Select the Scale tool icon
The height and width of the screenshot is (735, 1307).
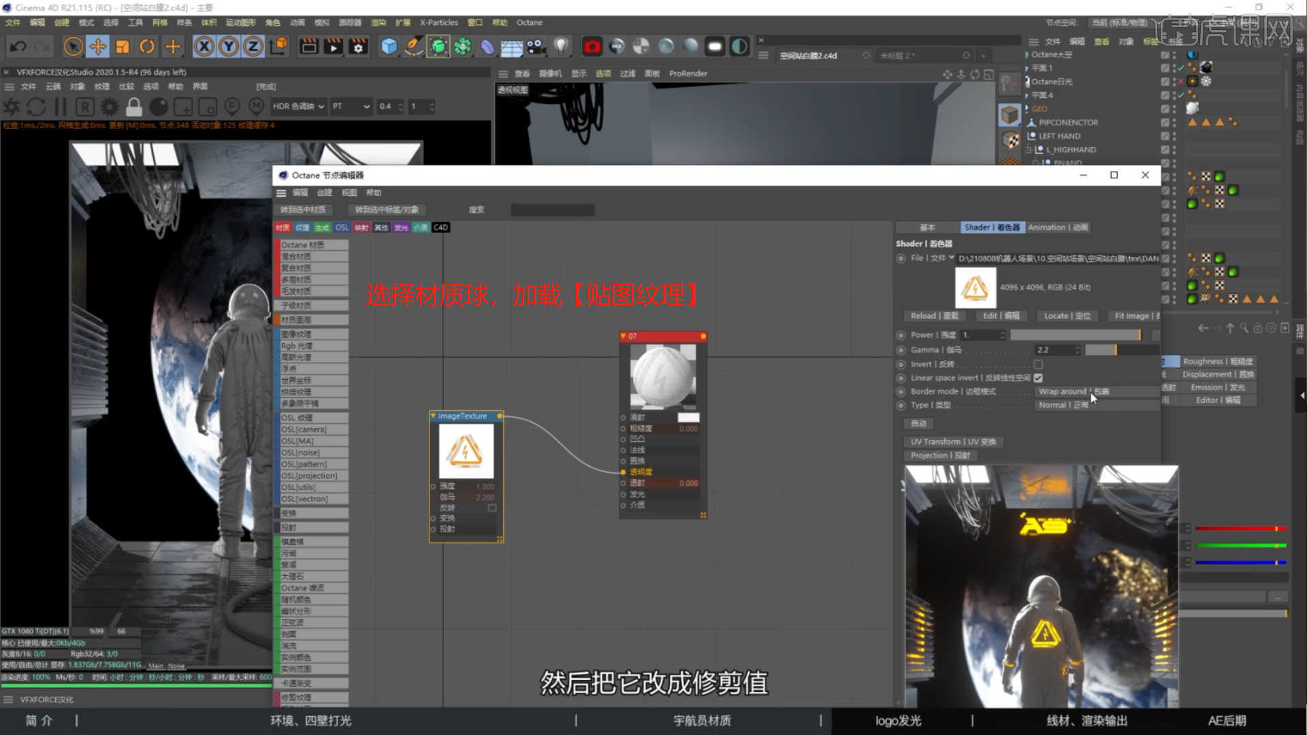(x=123, y=46)
